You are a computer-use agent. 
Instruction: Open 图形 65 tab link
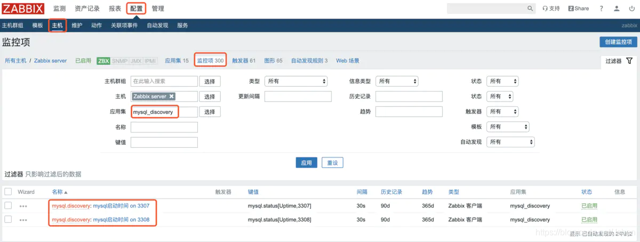[273, 61]
